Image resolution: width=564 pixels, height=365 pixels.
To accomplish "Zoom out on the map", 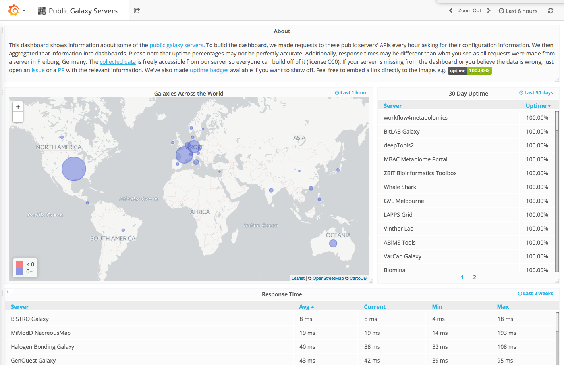I will pos(18,117).
